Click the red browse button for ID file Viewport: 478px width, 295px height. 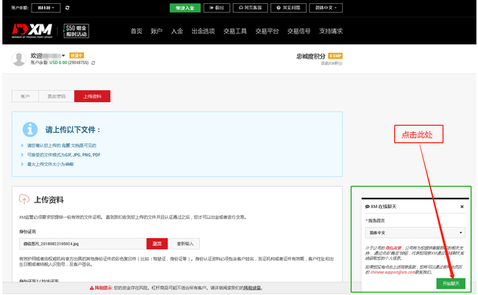pos(157,244)
